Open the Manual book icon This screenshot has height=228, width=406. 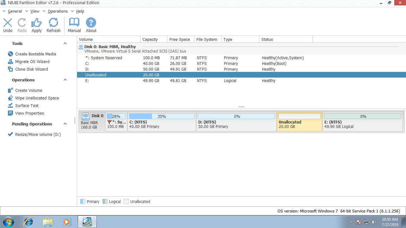point(74,23)
